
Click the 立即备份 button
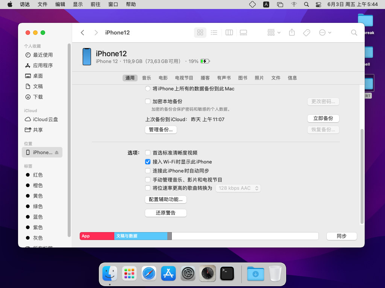point(323,118)
